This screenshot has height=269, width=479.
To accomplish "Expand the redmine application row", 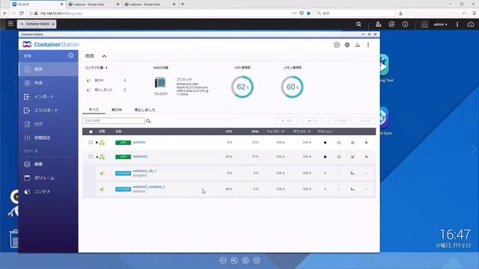I will click(x=97, y=143).
